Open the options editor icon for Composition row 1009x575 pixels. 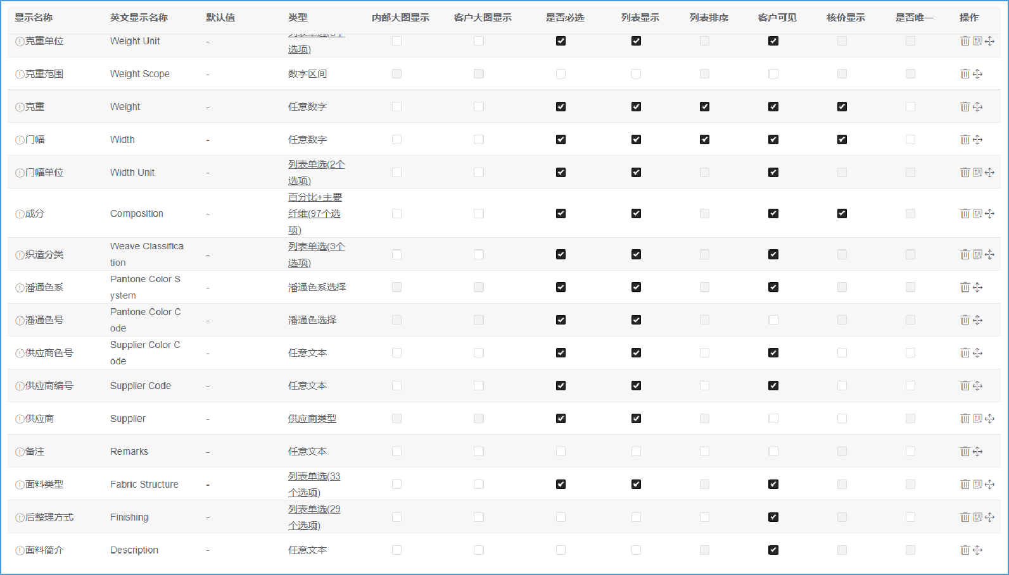977,214
